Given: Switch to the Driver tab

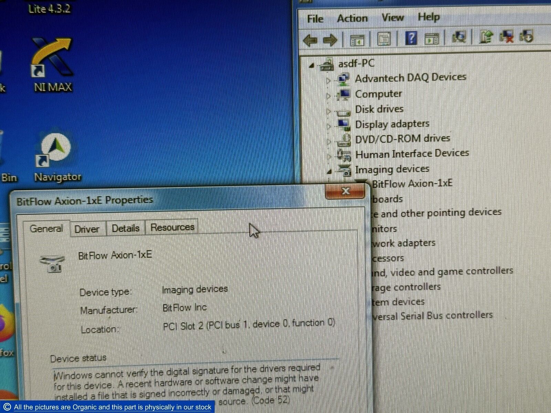Looking at the screenshot, I should coord(87,229).
